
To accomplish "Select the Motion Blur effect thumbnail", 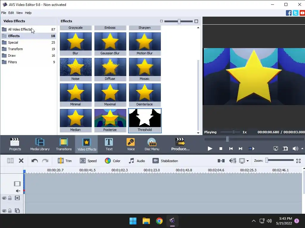I will coord(145,44).
